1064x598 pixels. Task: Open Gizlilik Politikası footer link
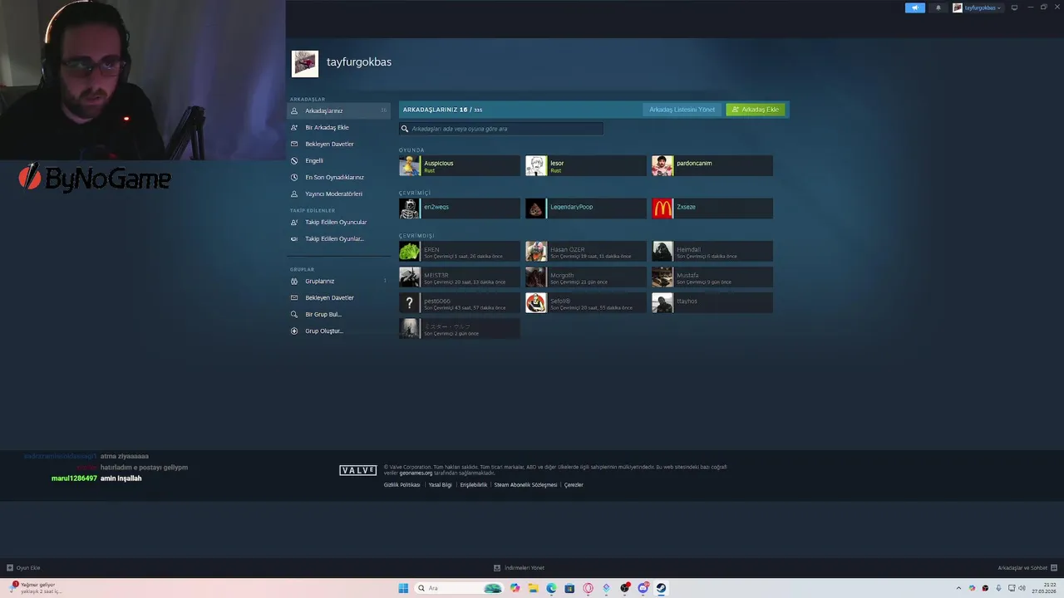[x=401, y=485]
